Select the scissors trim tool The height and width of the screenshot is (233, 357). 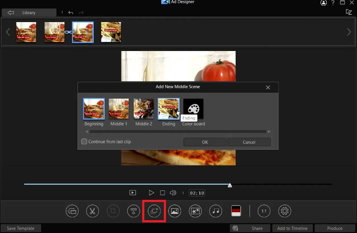(93, 211)
